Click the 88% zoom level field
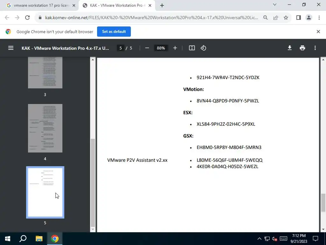Screen dimensions: 326x245 click(161, 48)
